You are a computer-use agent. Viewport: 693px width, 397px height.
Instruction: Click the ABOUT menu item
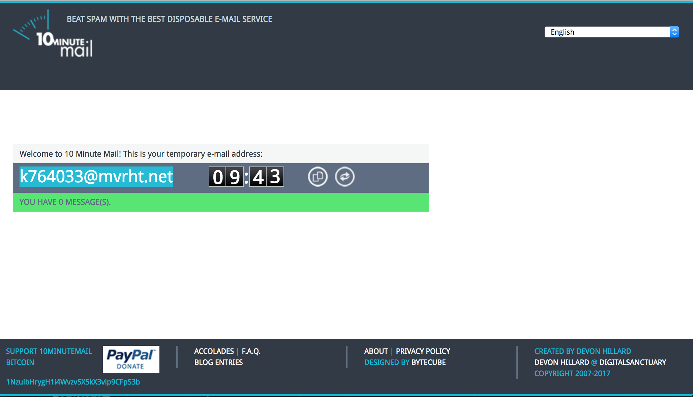pos(375,351)
